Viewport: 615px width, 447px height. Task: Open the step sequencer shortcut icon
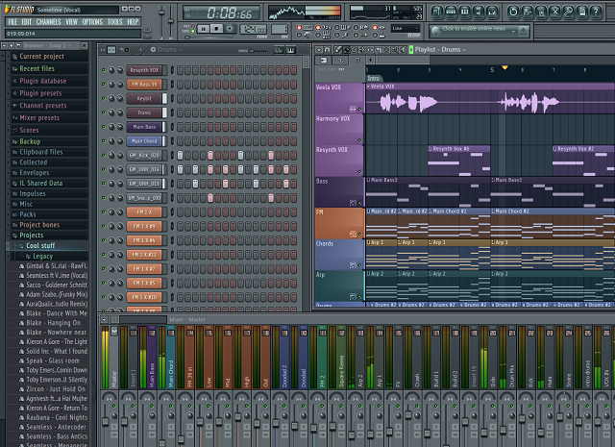click(x=451, y=12)
